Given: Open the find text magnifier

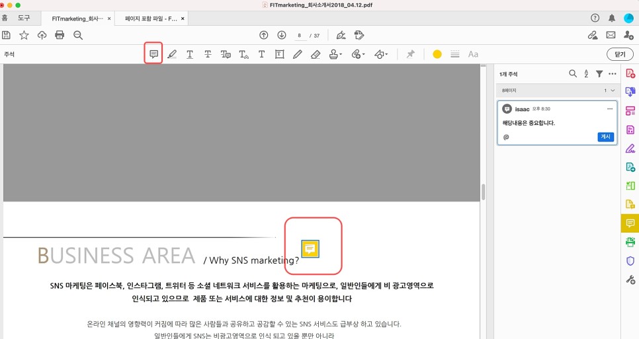Looking at the screenshot, I should tap(78, 35).
